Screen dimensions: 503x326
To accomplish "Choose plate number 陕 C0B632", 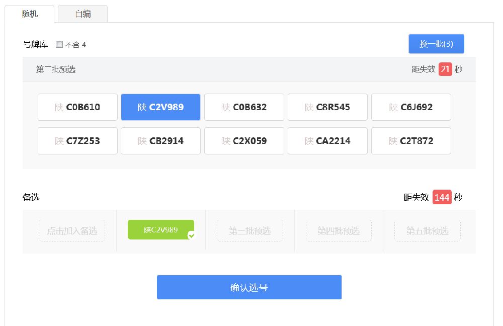I will pos(244,107).
